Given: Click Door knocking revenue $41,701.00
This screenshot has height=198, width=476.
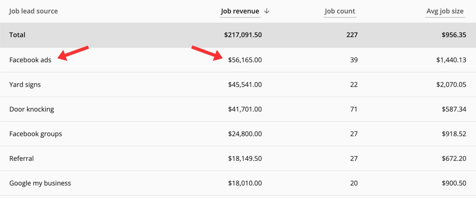Looking at the screenshot, I should click(245, 109).
